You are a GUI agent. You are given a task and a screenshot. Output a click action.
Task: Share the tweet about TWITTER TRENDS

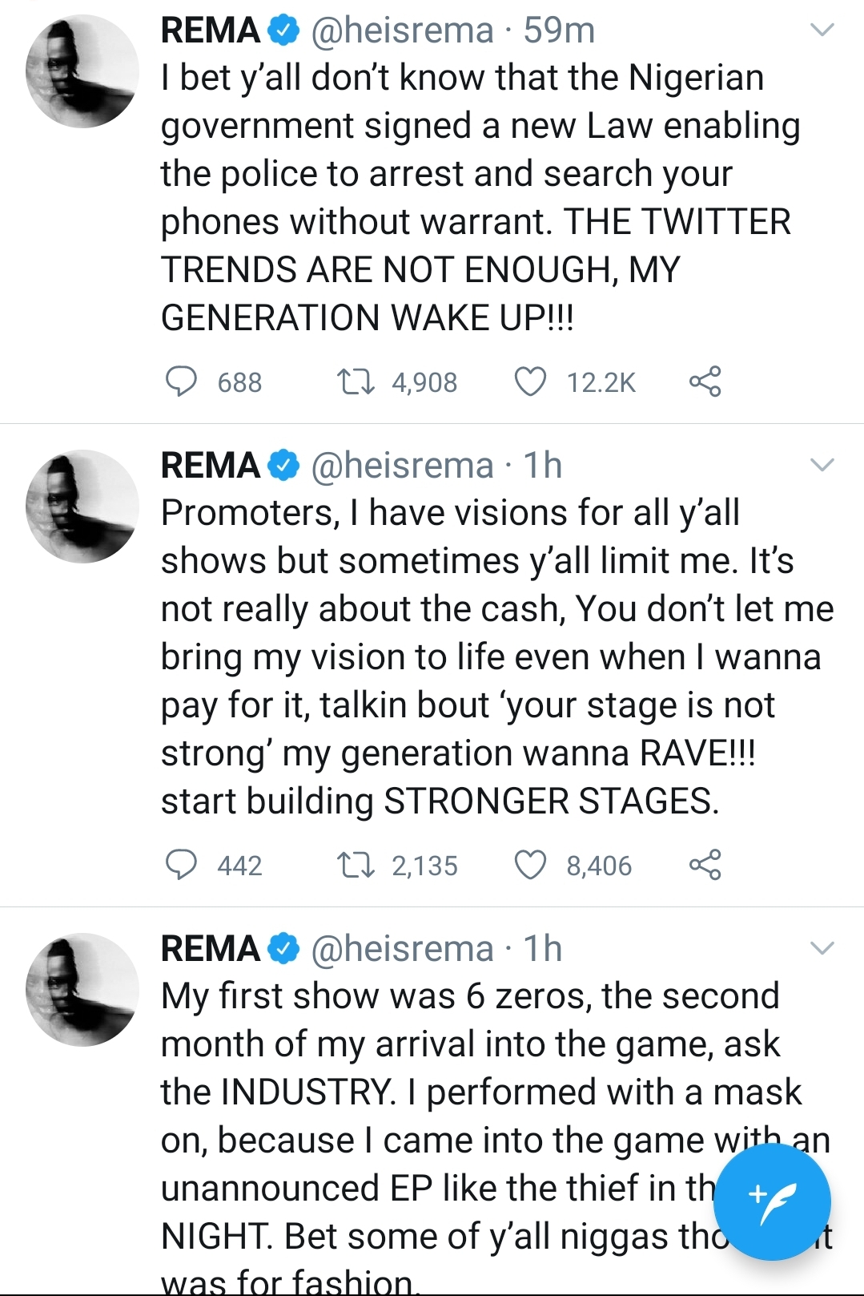pos(705,382)
